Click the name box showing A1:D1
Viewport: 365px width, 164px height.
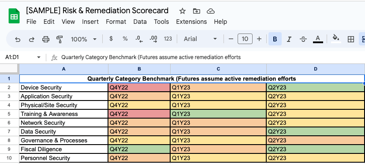12,57
